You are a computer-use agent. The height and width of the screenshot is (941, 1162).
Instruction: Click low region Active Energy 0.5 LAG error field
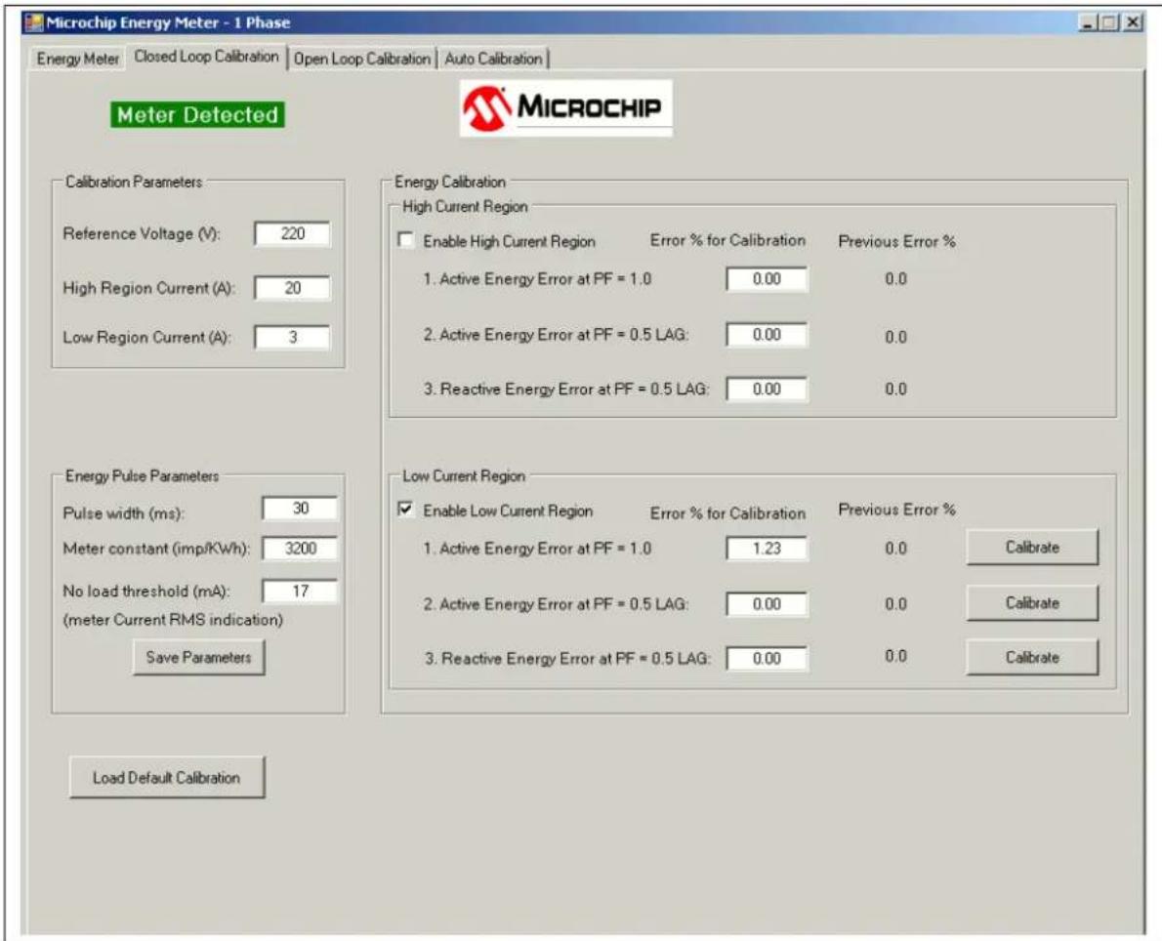pyautogui.click(x=767, y=604)
